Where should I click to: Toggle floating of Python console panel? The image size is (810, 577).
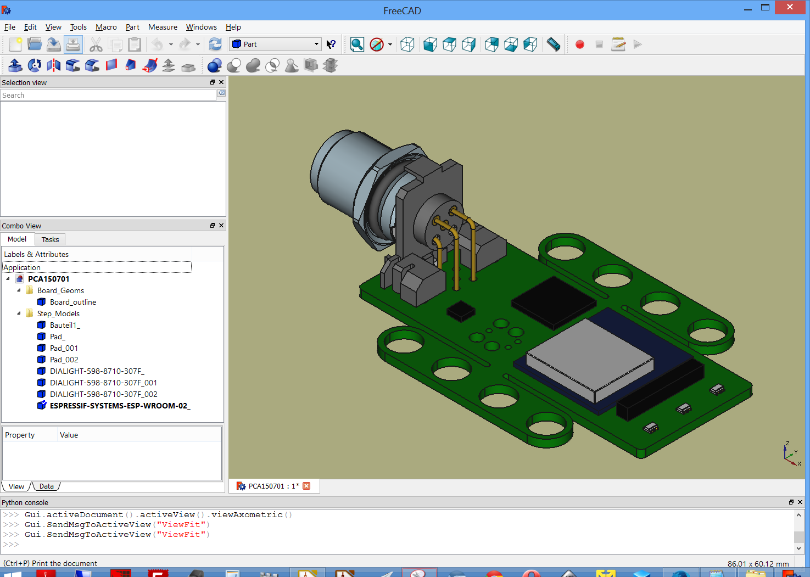pos(791,502)
